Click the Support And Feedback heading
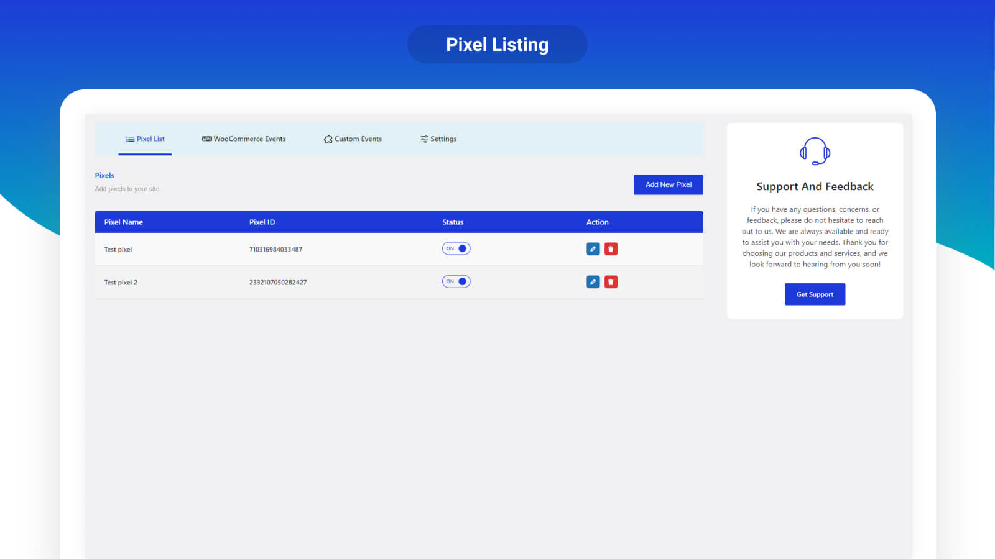The height and width of the screenshot is (559, 995). click(815, 186)
